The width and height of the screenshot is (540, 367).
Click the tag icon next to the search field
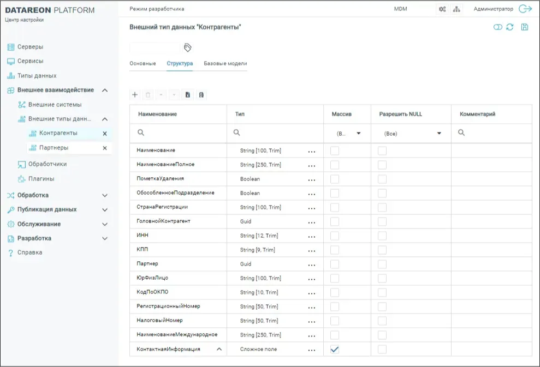187,48
